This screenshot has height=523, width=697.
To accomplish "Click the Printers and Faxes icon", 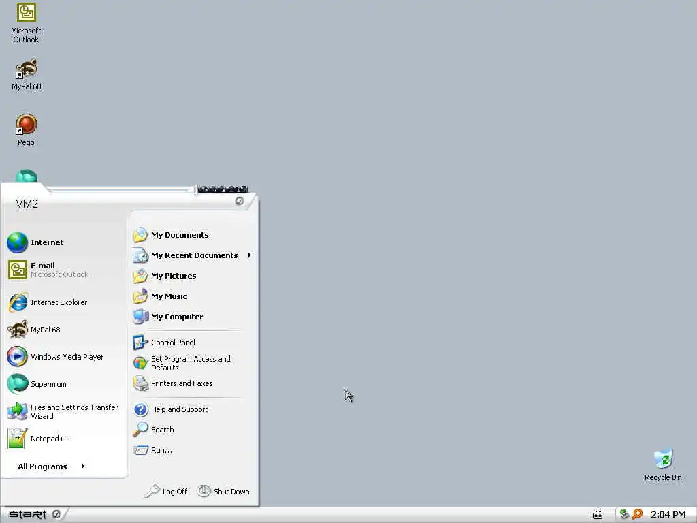I will [x=140, y=383].
